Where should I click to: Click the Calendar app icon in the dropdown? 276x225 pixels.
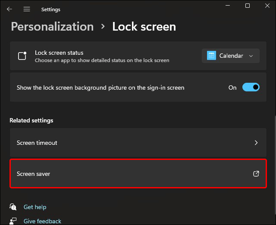click(x=211, y=56)
